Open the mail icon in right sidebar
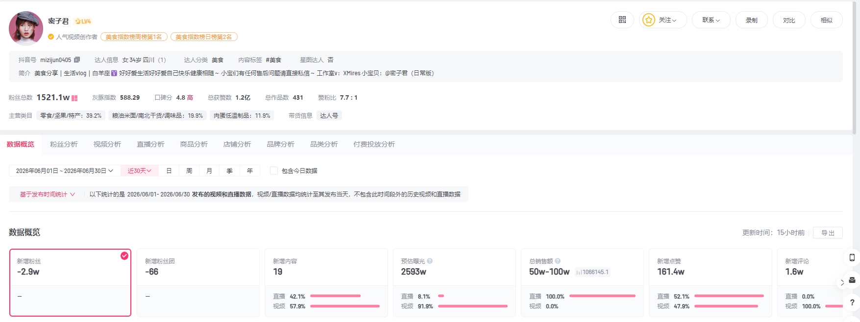 coord(852,280)
